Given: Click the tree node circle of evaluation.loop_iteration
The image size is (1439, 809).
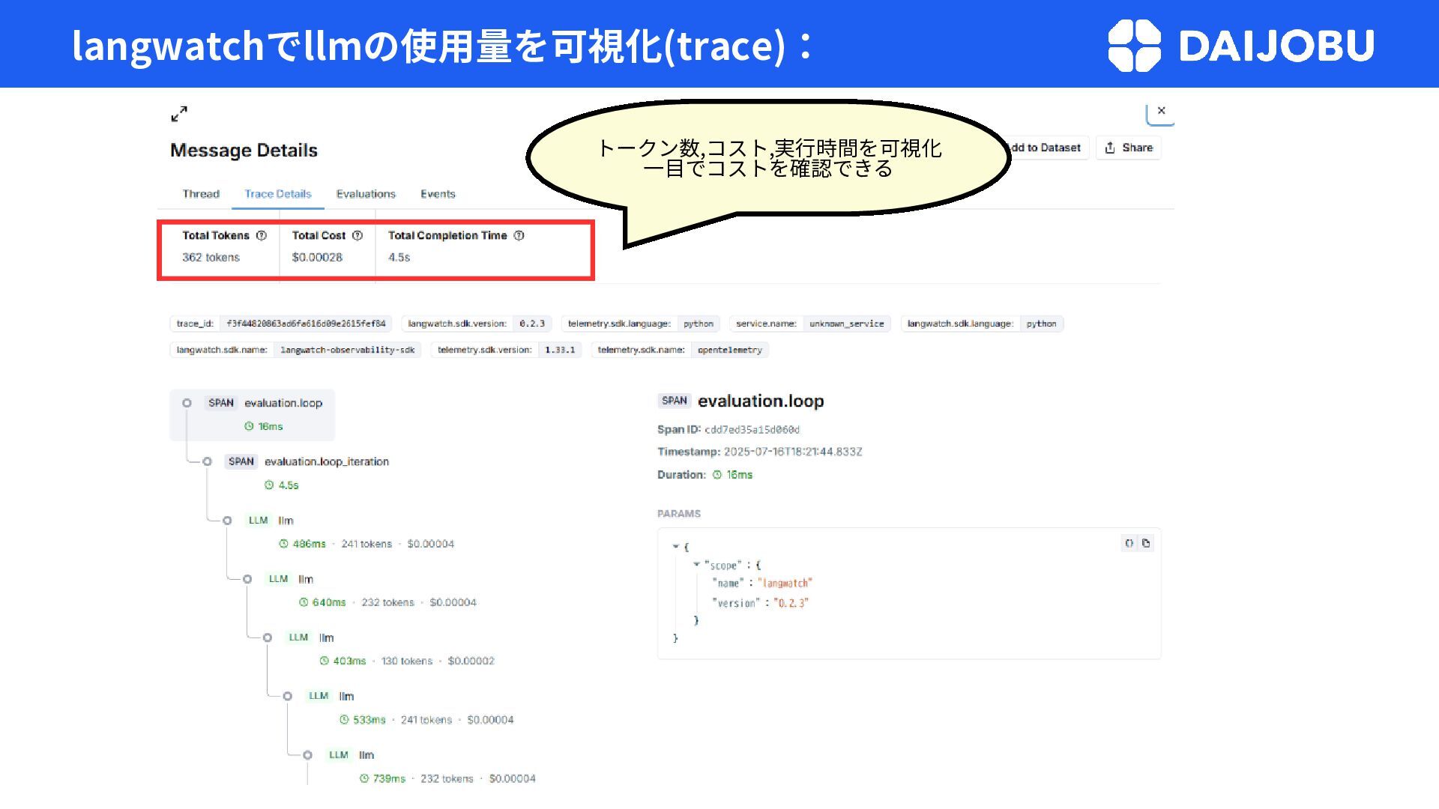Looking at the screenshot, I should tap(208, 461).
